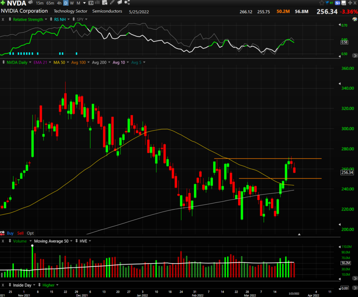Select the 65m timeframe
The image size is (358, 297).
(50, 3)
